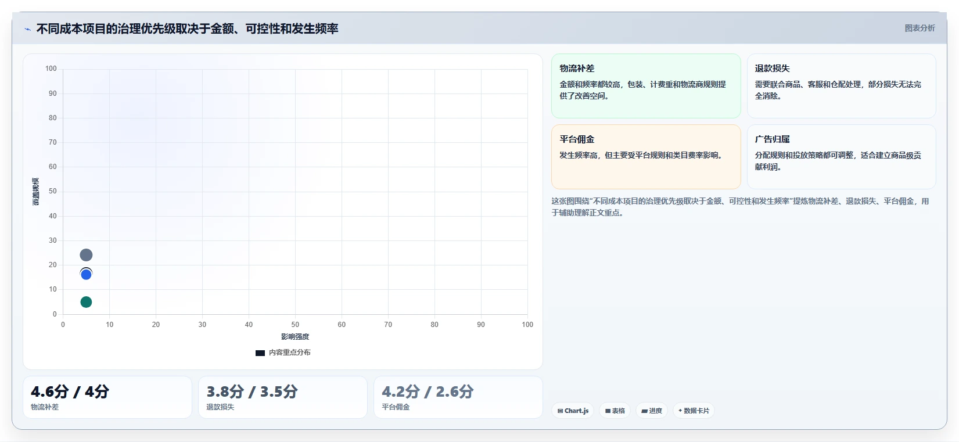Open the 退款损失 card

point(841,86)
